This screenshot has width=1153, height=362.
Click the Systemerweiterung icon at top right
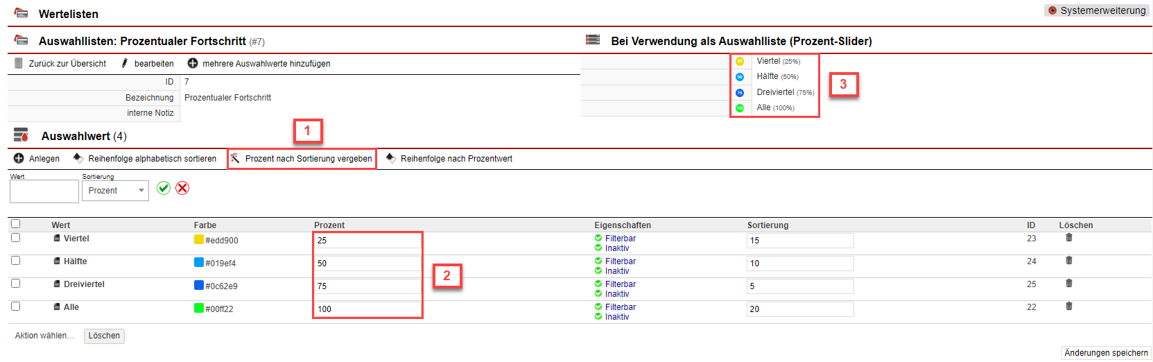click(1052, 10)
